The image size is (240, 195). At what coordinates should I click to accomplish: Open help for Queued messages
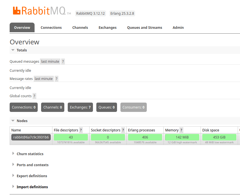(63, 62)
